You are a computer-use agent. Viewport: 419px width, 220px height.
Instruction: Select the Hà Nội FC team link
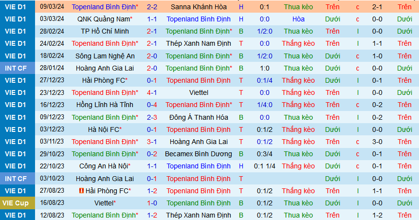coord(105,129)
